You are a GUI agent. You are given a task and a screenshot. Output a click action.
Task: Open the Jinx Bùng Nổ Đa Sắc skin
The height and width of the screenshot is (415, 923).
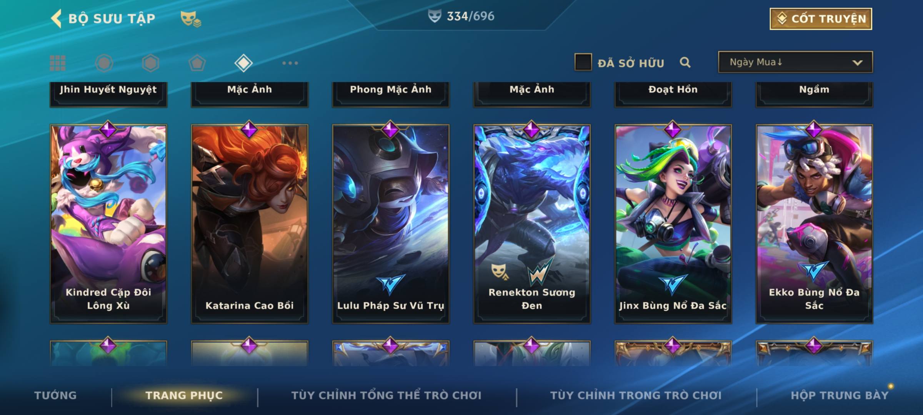tap(673, 224)
